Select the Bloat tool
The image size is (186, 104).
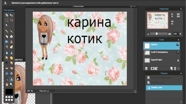[x=7, y=73]
